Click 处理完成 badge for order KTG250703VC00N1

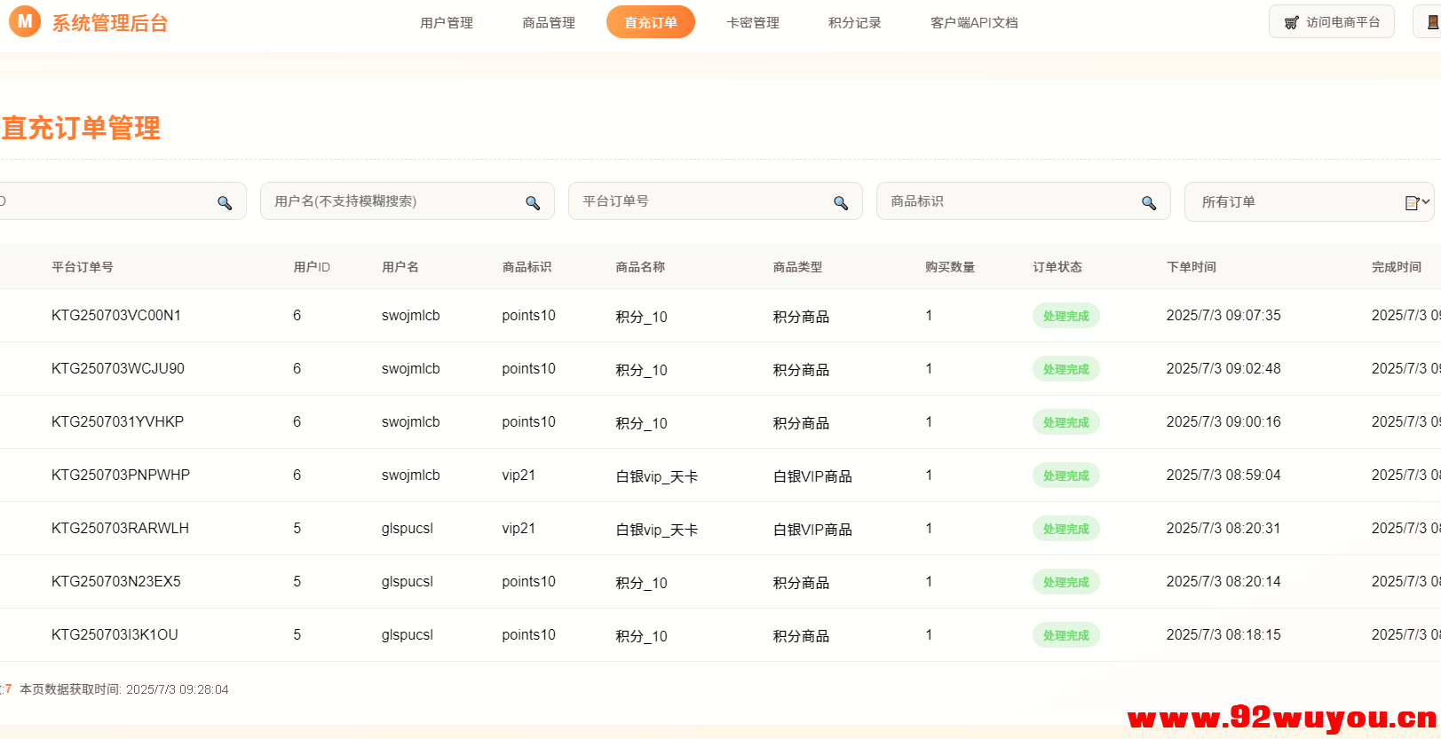[x=1065, y=316]
